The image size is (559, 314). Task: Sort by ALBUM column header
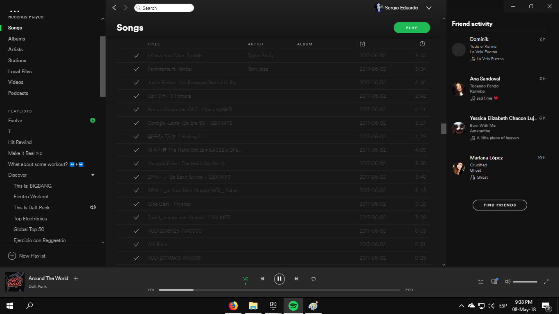click(x=305, y=44)
